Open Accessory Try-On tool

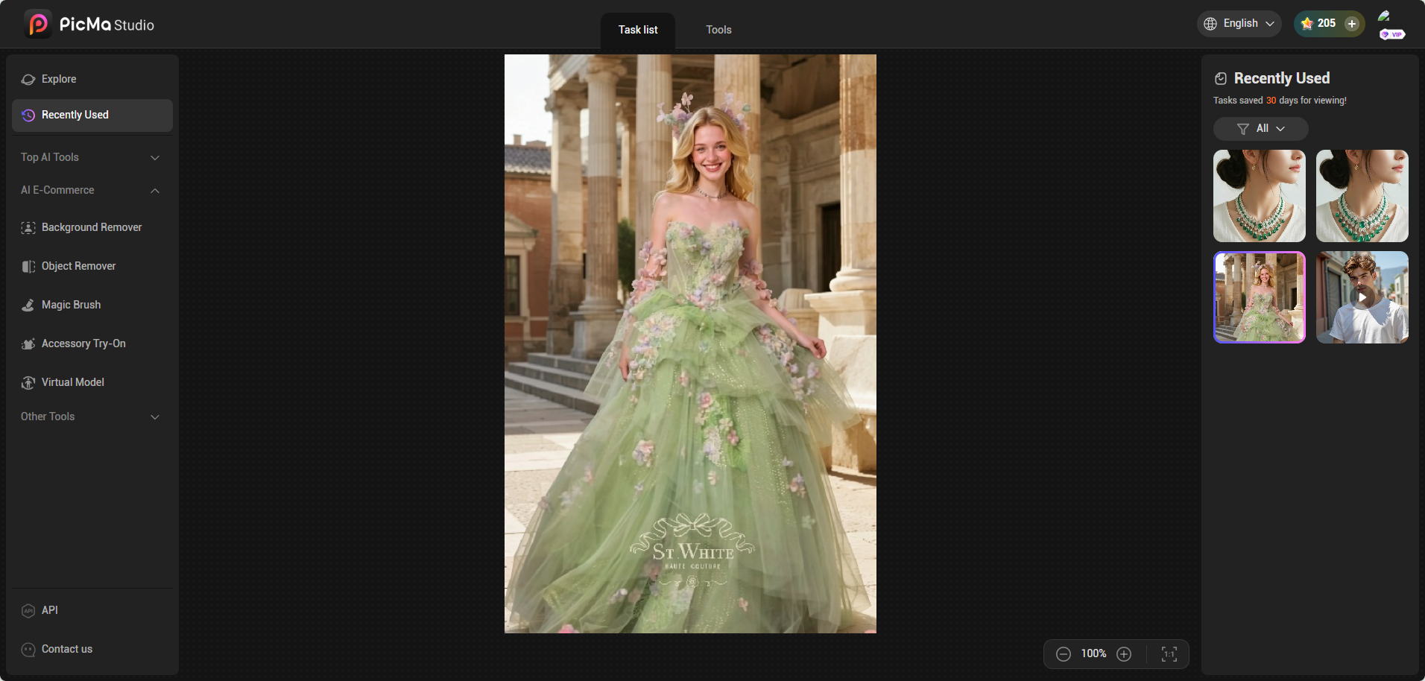(x=83, y=343)
